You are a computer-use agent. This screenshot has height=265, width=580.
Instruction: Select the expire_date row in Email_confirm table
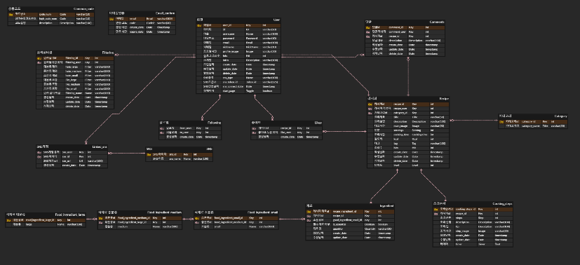point(142,32)
